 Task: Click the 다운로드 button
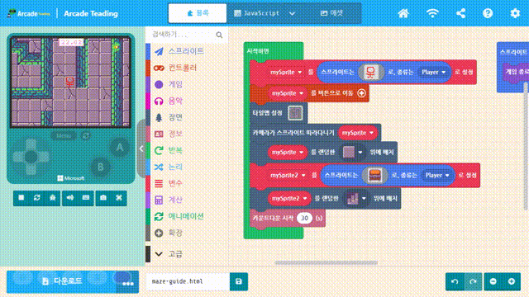coord(62,281)
